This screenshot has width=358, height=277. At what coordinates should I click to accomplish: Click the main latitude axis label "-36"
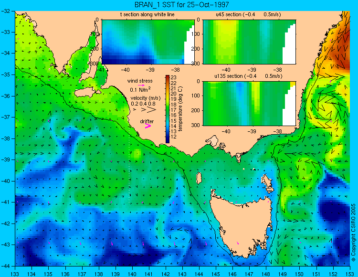tap(5, 96)
